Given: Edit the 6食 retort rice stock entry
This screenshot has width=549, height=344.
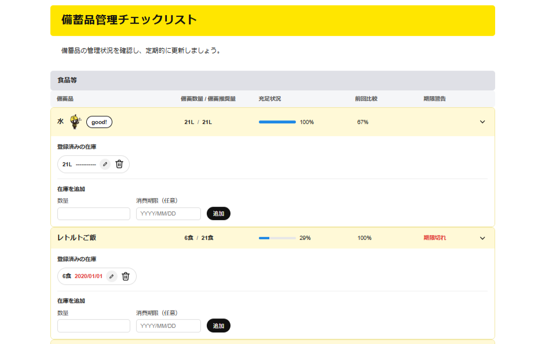Looking at the screenshot, I should tap(112, 276).
